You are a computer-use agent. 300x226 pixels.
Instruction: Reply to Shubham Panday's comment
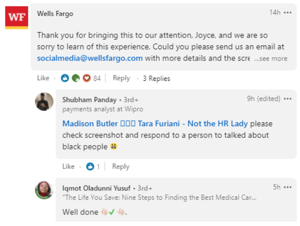tap(121, 167)
